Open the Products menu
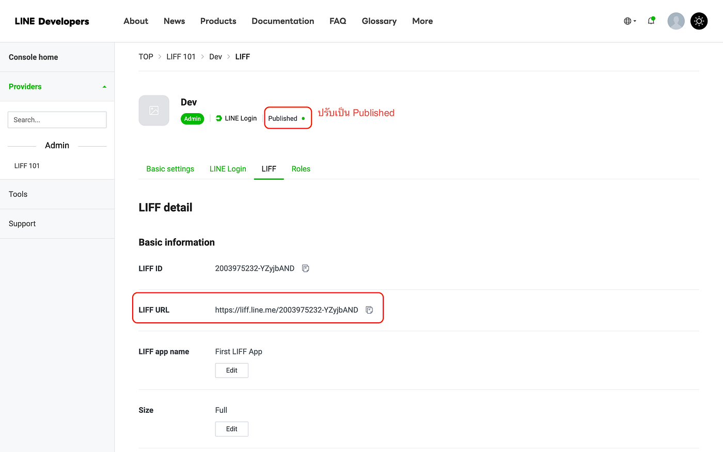The image size is (723, 452). pyautogui.click(x=218, y=21)
